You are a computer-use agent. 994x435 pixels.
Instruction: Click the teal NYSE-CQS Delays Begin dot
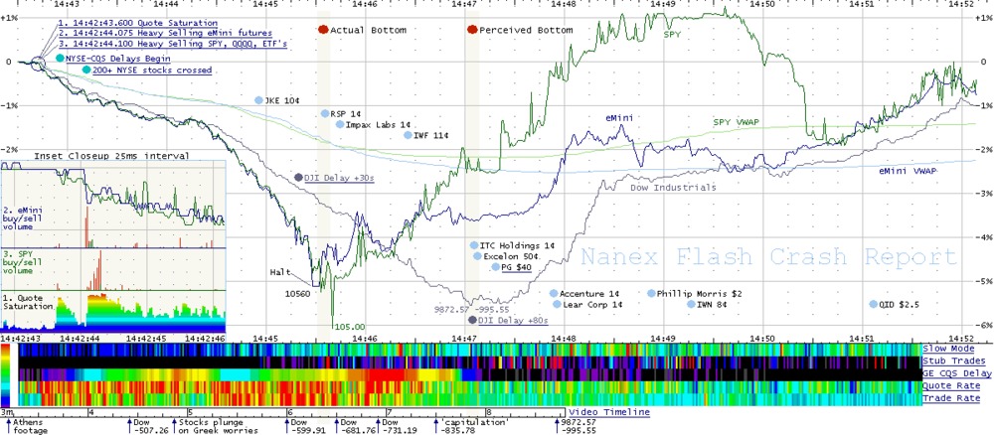pyautogui.click(x=60, y=59)
